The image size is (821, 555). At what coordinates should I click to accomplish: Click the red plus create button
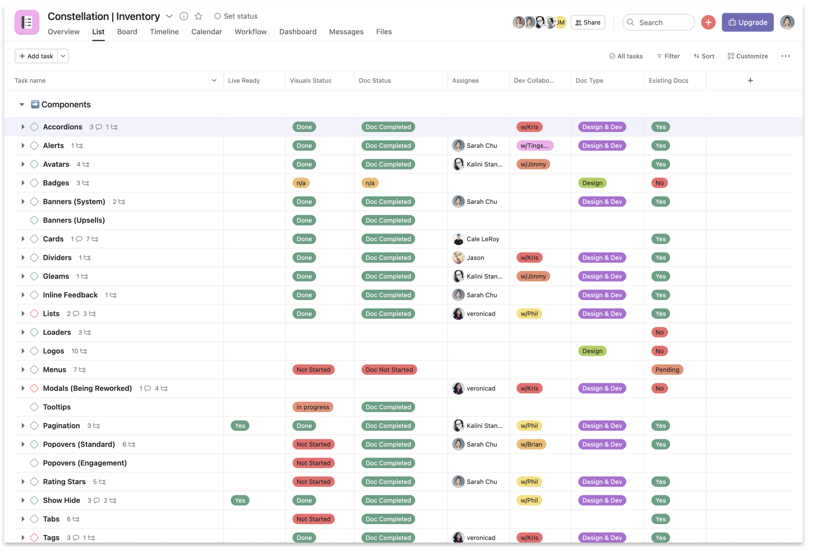click(708, 22)
